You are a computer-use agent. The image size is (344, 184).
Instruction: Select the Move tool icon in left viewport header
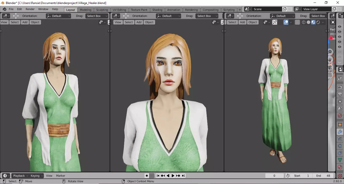tap(16, 16)
